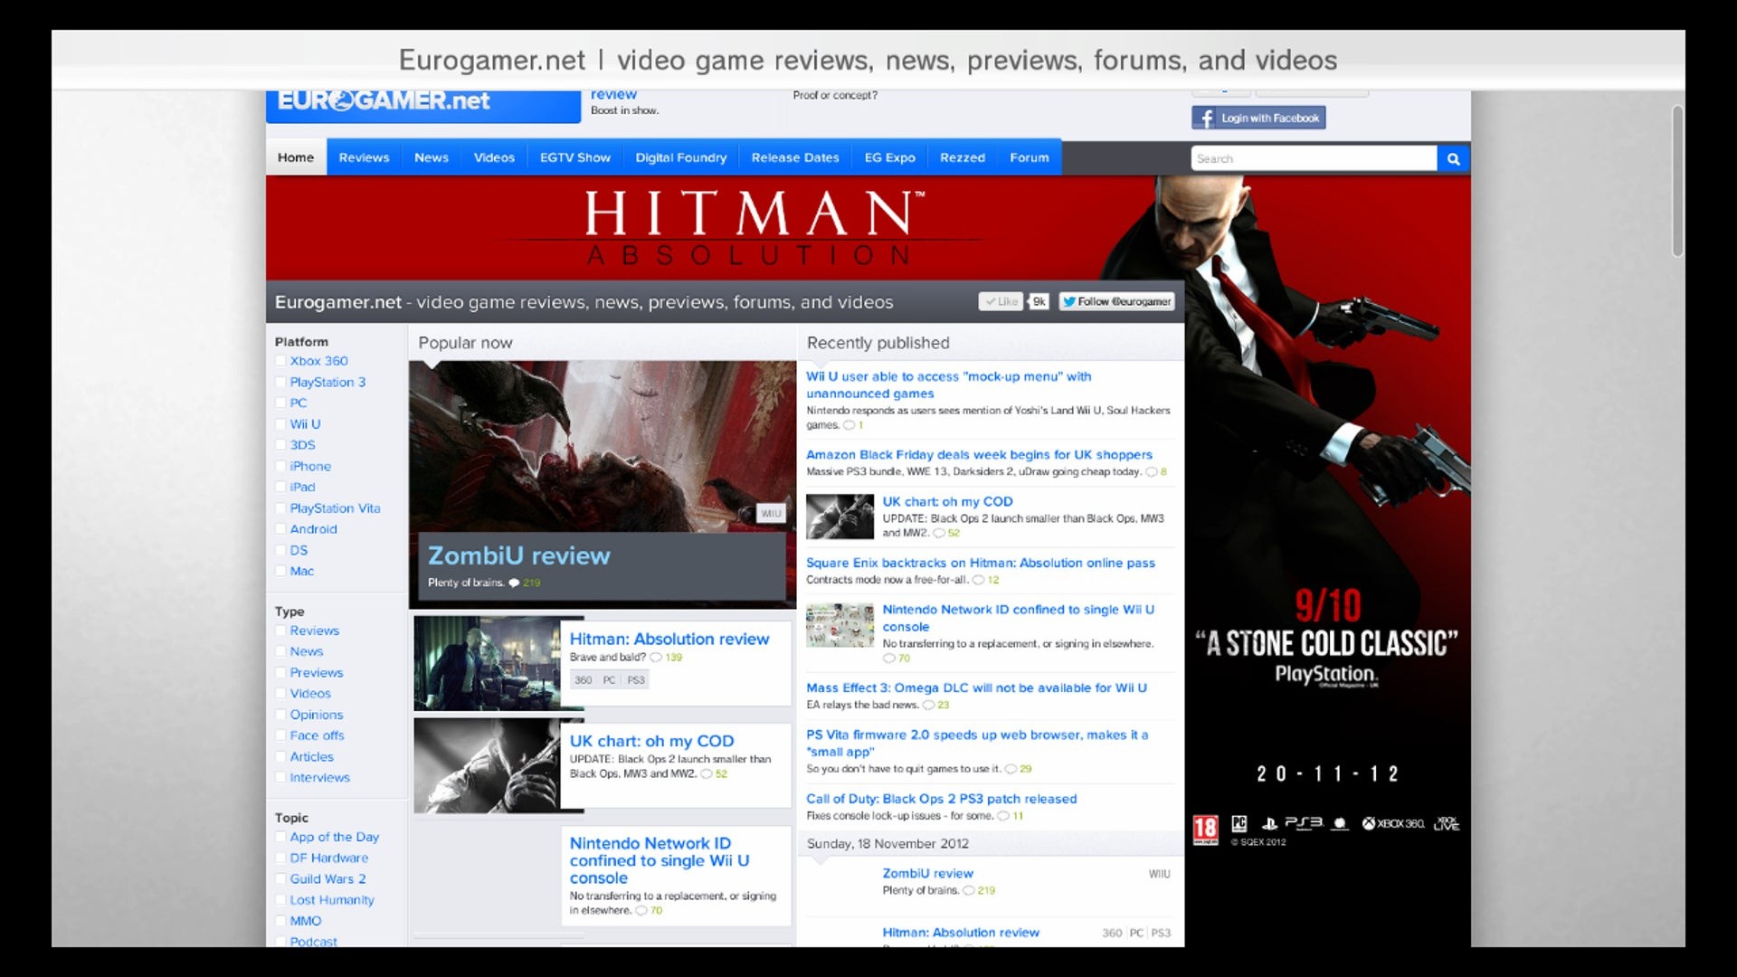Click the Facebook Like button
The height and width of the screenshot is (977, 1737).
click(1001, 302)
